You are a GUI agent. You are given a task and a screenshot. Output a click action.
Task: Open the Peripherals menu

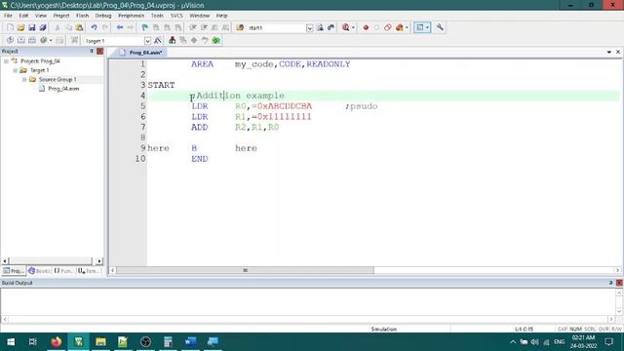(x=131, y=16)
